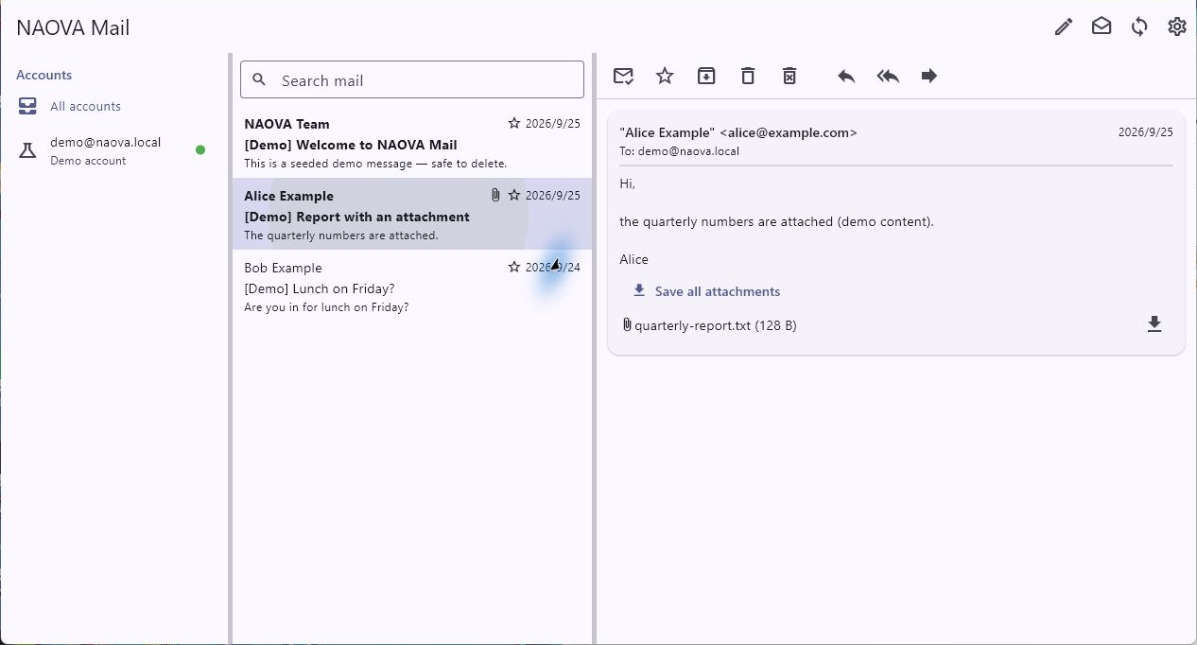Screen dimensions: 1197x645
Task: Click the Accounts heading
Action: pyautogui.click(x=44, y=75)
